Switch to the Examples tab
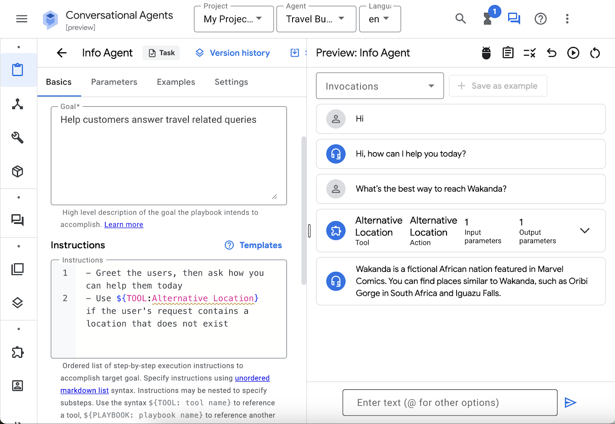 click(x=176, y=82)
